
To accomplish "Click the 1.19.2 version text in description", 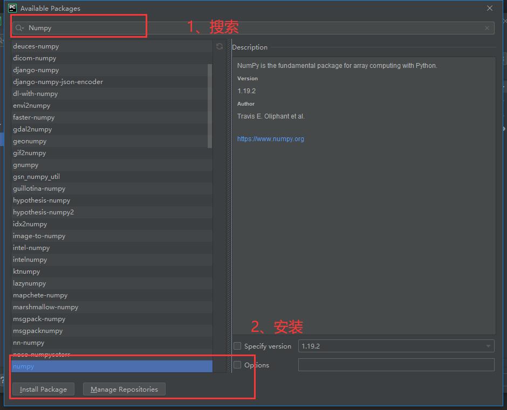I will pyautogui.click(x=246, y=91).
